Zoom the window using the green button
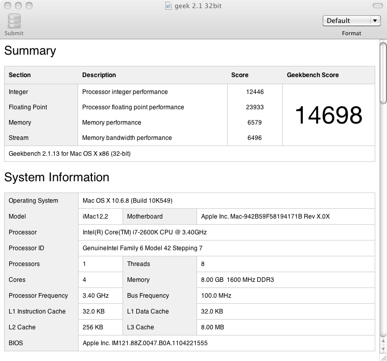This screenshot has width=387, height=361. [x=29, y=6]
